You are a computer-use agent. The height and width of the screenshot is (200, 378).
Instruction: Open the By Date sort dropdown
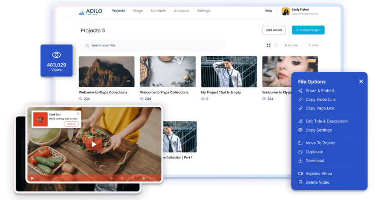coord(292,45)
